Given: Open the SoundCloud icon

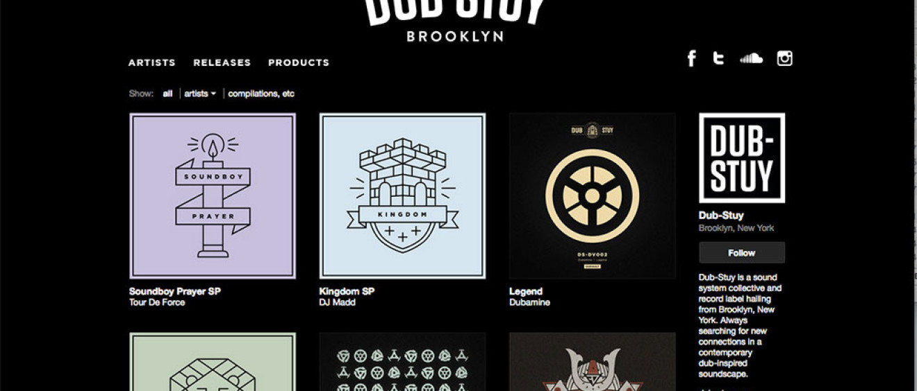Looking at the screenshot, I should (751, 58).
